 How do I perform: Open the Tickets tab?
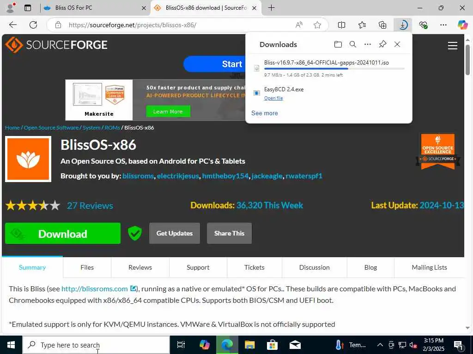pyautogui.click(x=255, y=267)
